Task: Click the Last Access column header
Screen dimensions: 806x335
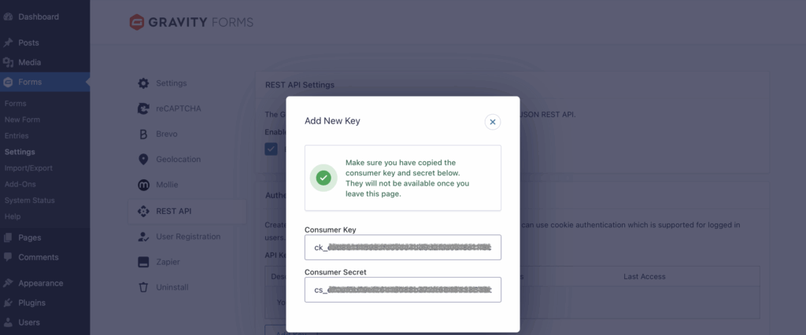Action: (x=645, y=277)
